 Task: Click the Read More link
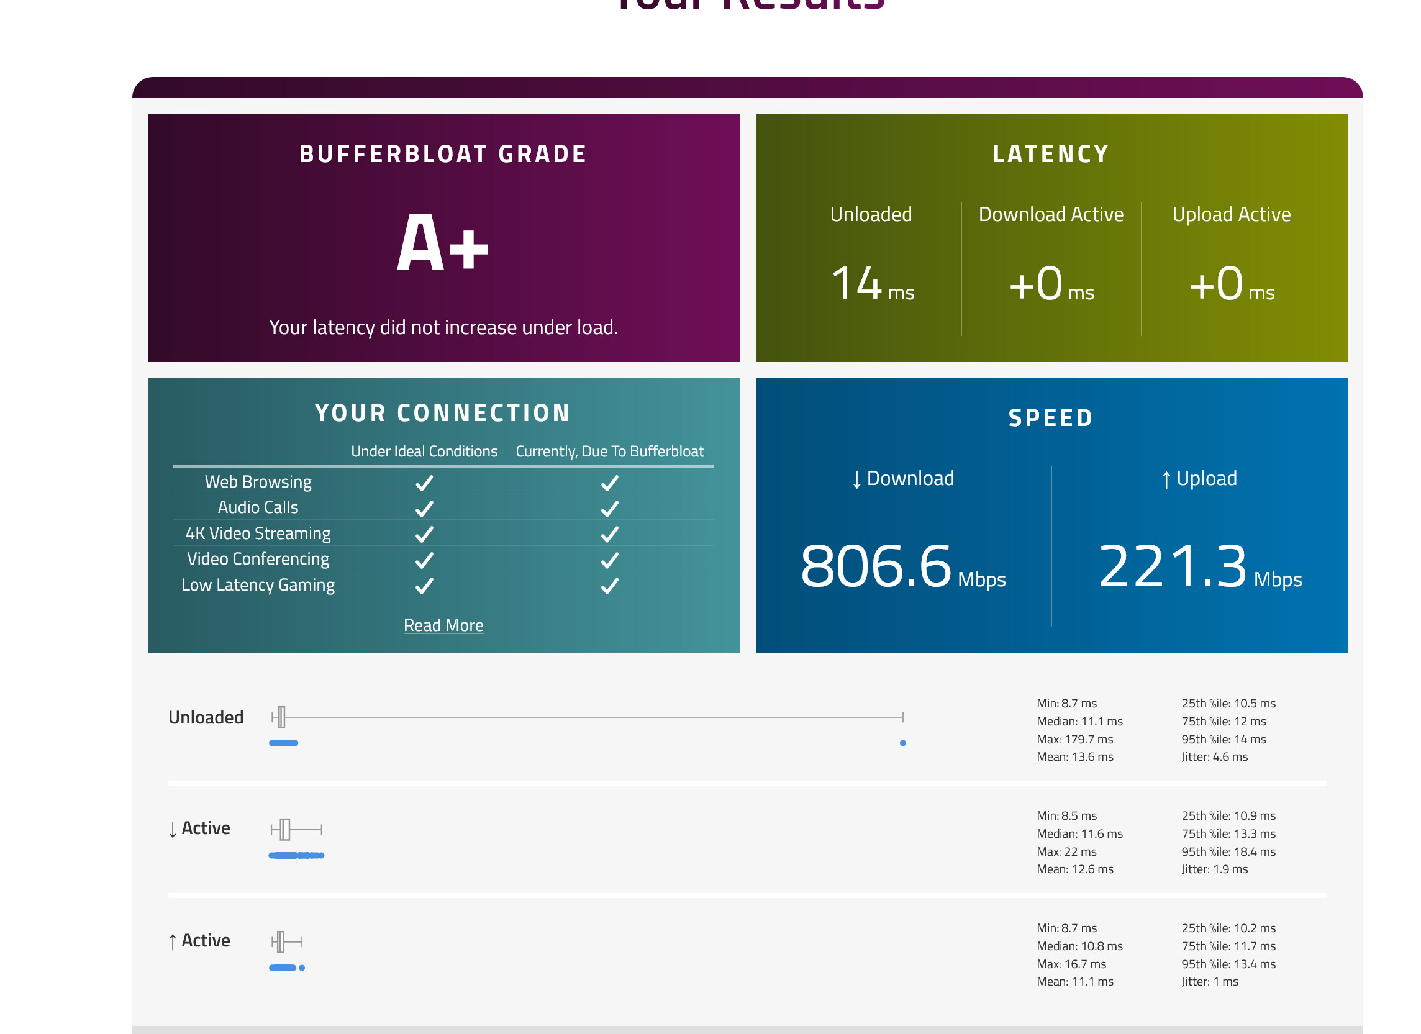[443, 625]
